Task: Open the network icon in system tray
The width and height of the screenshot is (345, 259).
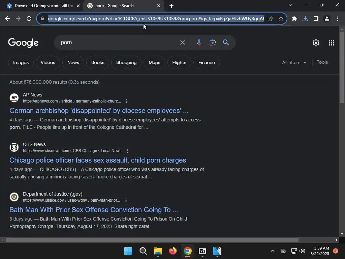Action: click(x=294, y=251)
